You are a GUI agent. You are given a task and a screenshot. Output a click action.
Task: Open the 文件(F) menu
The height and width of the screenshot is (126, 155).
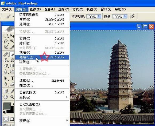tap(7, 9)
